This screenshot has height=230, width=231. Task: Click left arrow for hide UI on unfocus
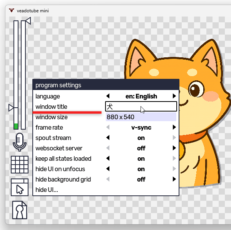(x=108, y=168)
